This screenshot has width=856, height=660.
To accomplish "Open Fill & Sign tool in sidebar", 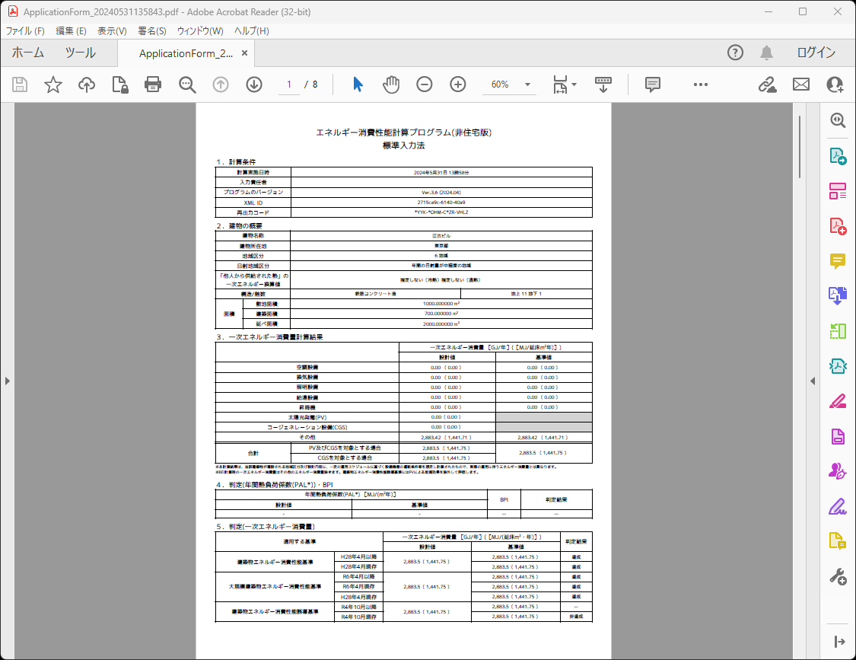I will pos(838,507).
